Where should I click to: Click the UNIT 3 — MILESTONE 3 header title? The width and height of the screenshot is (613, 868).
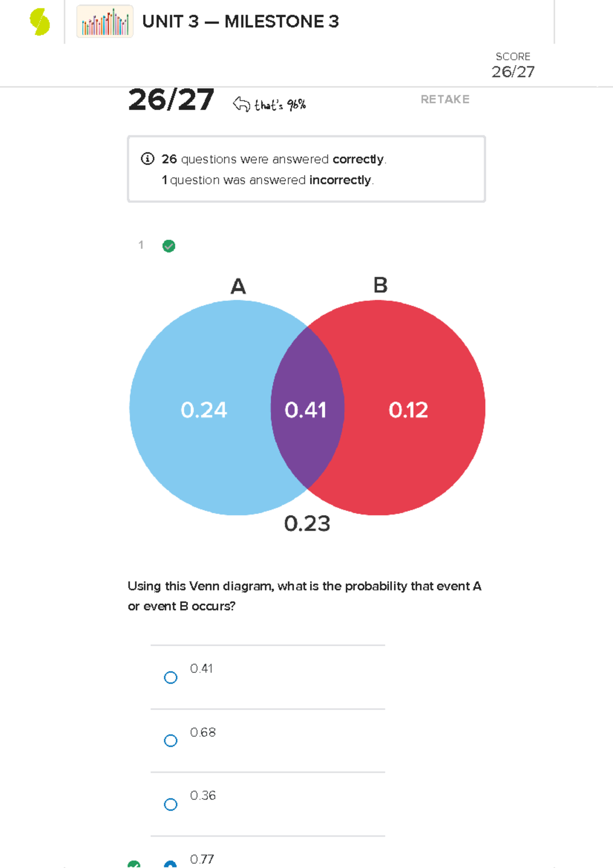pyautogui.click(x=240, y=21)
